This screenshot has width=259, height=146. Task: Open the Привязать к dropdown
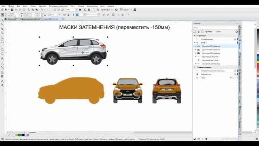(x=112, y=10)
